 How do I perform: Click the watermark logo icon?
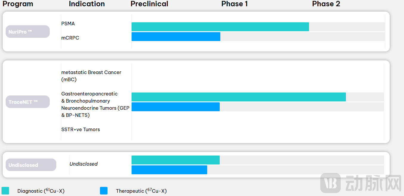coord(330,183)
